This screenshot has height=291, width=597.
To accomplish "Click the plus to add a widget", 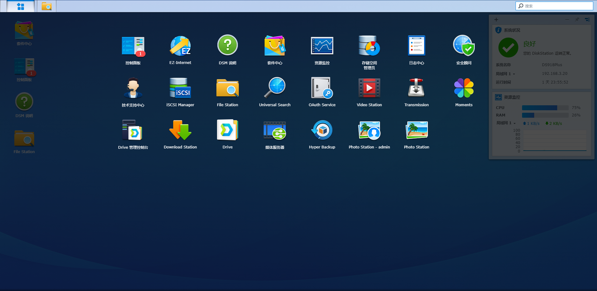I will 496,20.
